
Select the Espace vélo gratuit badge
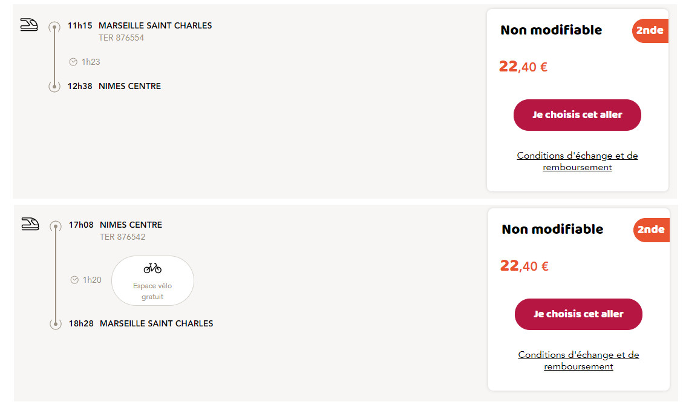(x=152, y=280)
